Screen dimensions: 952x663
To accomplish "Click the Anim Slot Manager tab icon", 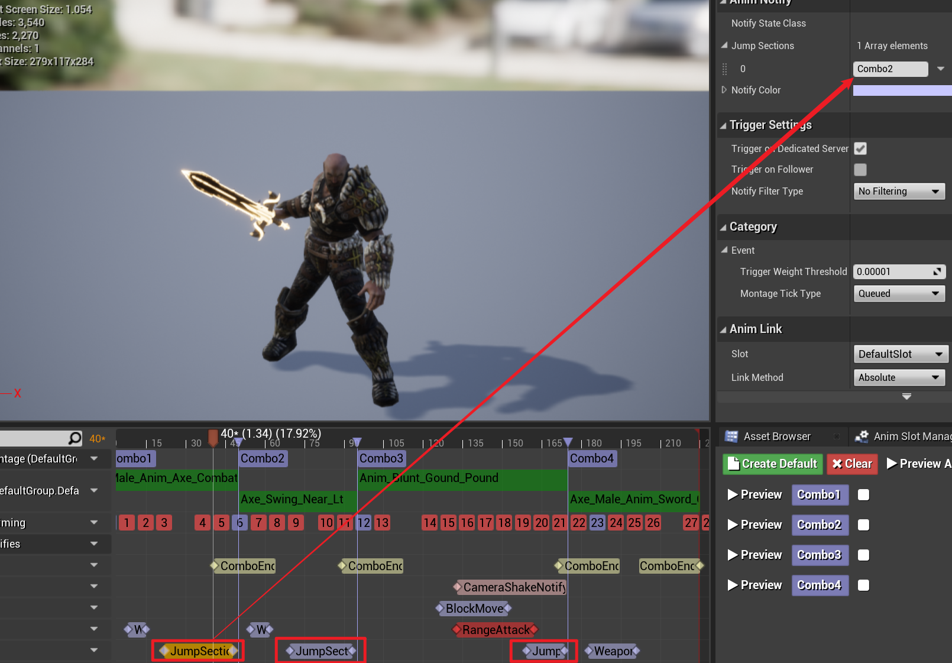I will [x=862, y=436].
